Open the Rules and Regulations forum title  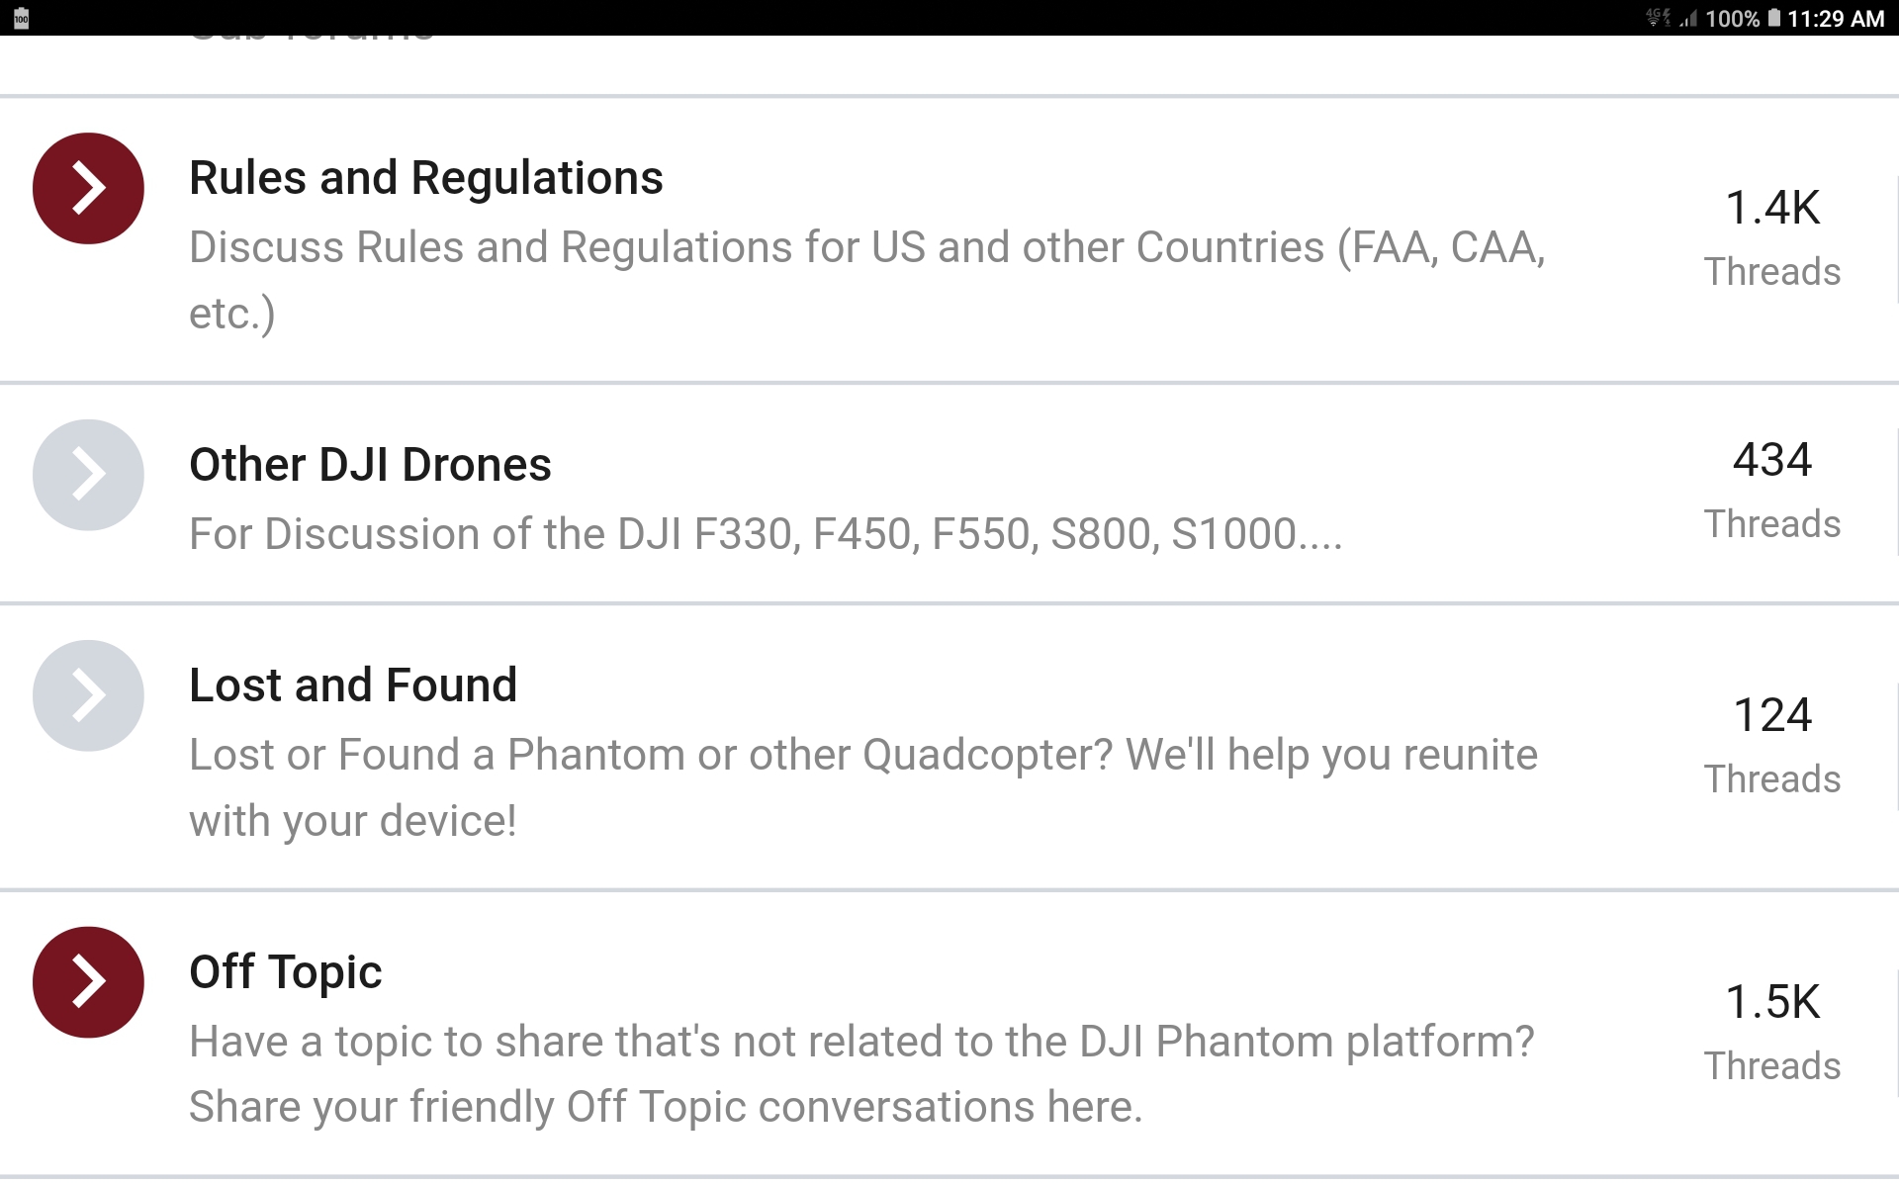click(425, 178)
